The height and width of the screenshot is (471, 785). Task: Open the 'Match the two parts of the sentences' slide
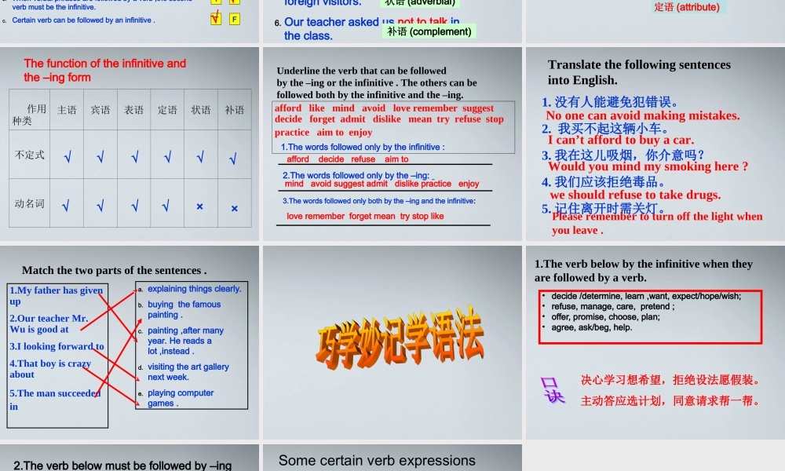[x=130, y=342]
